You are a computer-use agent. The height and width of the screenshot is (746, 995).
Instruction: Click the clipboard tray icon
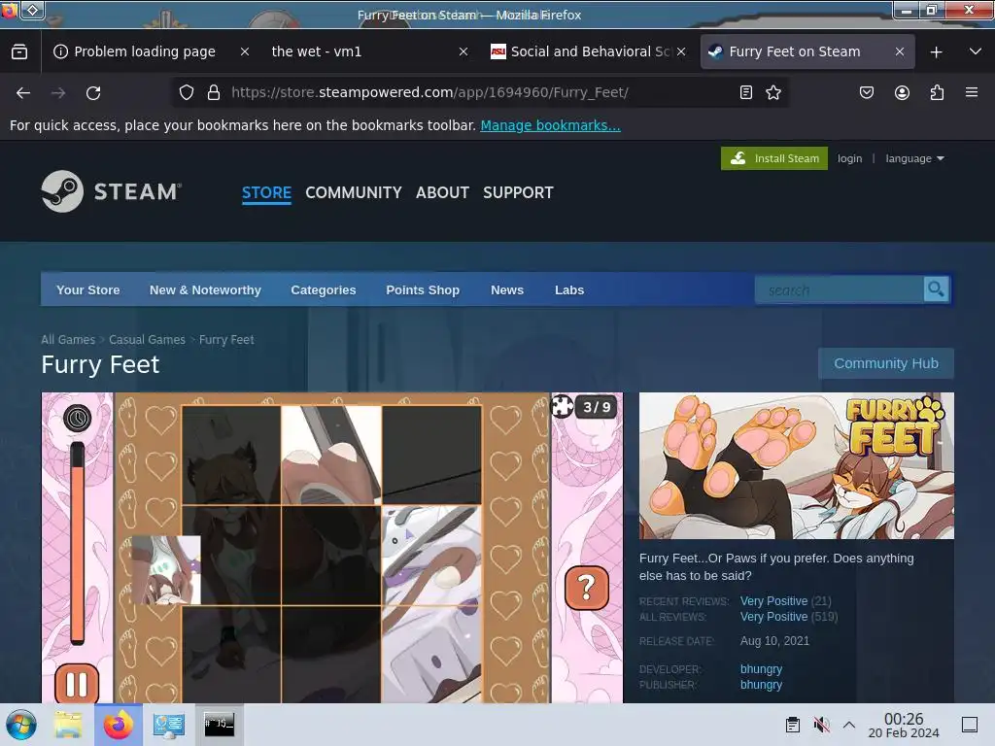coord(793,725)
